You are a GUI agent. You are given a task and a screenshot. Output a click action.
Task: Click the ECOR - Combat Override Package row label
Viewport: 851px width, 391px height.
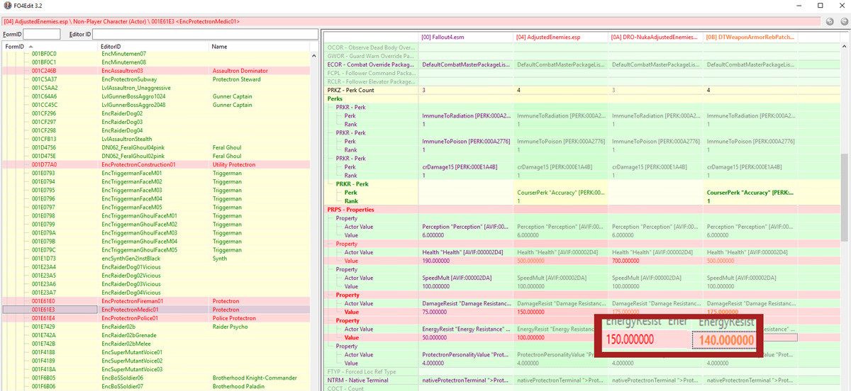pos(372,64)
